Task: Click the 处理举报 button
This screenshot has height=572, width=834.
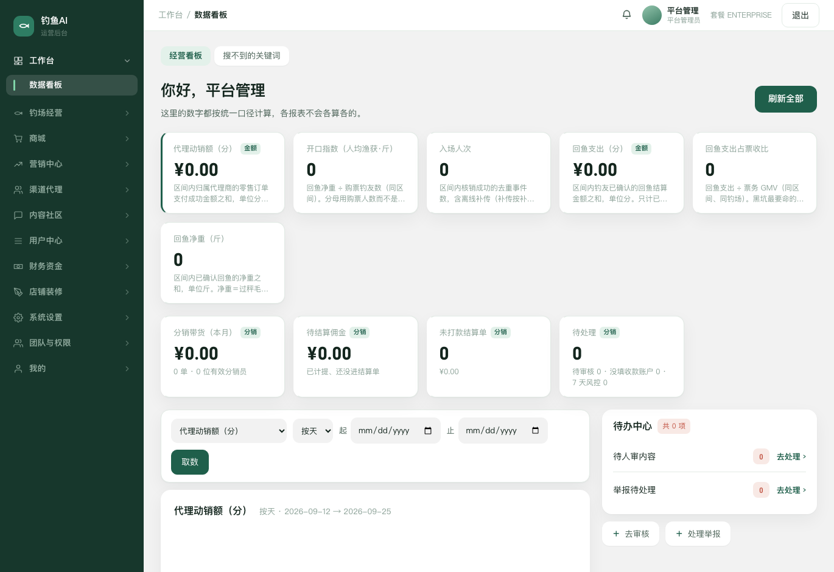Action: point(698,534)
